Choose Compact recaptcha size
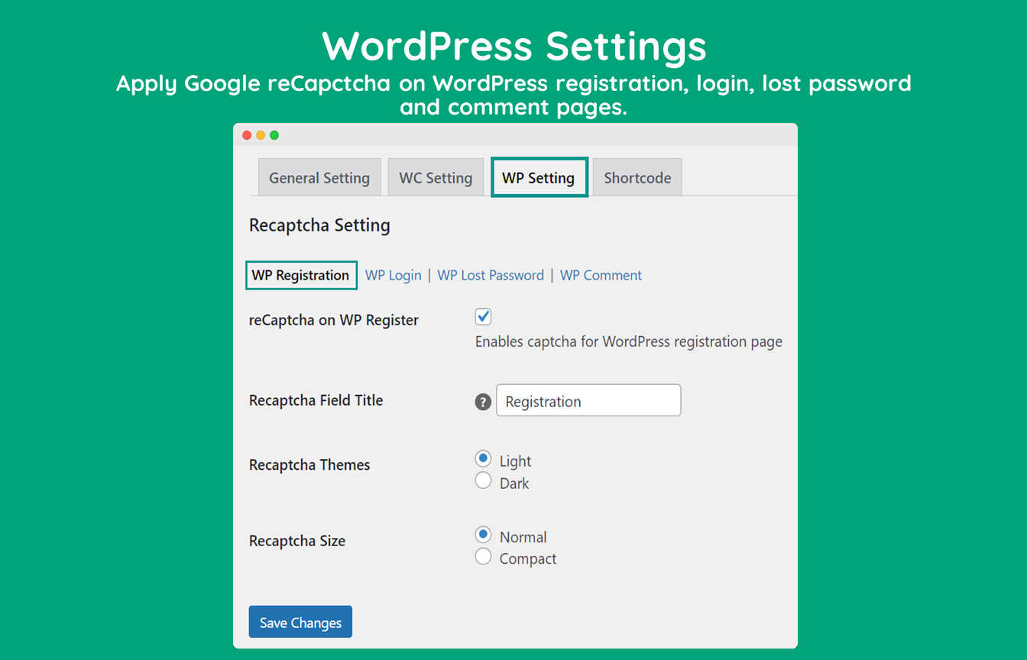This screenshot has width=1027, height=660. [483, 556]
